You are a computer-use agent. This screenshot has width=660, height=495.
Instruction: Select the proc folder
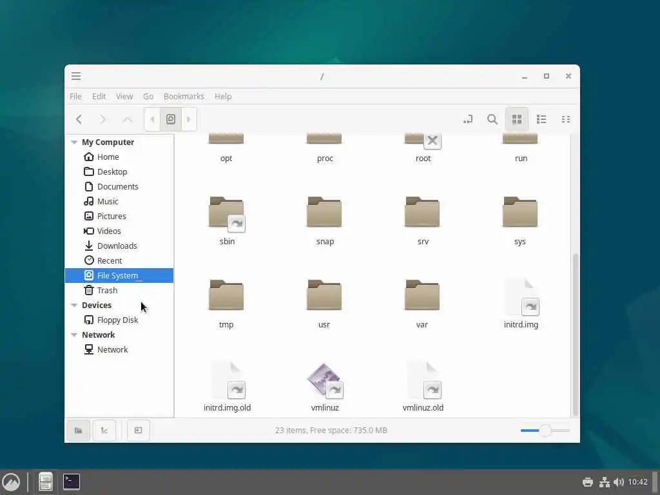point(325,148)
